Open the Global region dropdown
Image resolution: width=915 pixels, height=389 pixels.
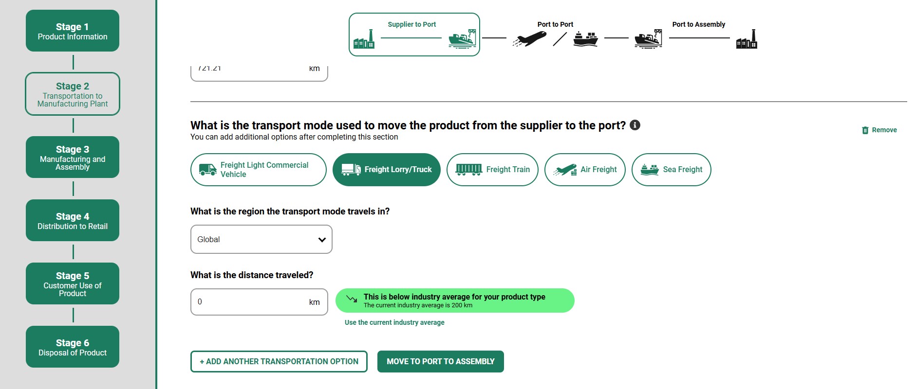261,239
